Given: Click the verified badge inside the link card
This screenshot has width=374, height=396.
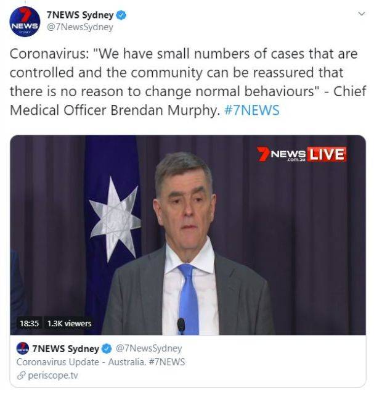Looking at the screenshot, I should pyautogui.click(x=107, y=349).
